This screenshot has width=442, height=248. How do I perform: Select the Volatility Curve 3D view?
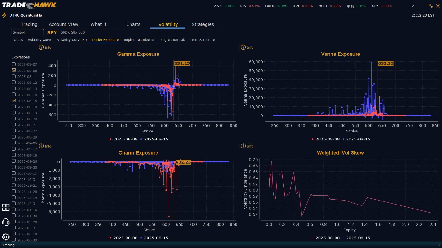pos(72,40)
